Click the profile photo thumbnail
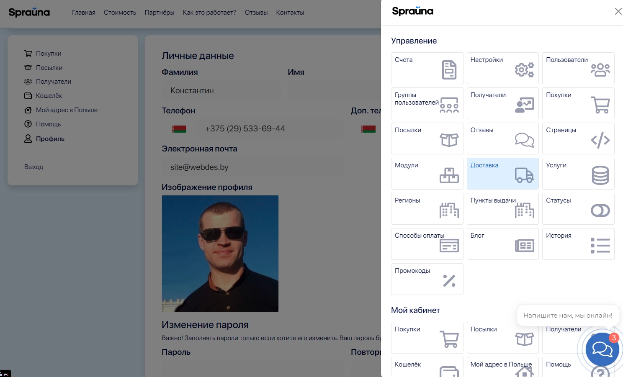The image size is (623, 377). (x=220, y=254)
